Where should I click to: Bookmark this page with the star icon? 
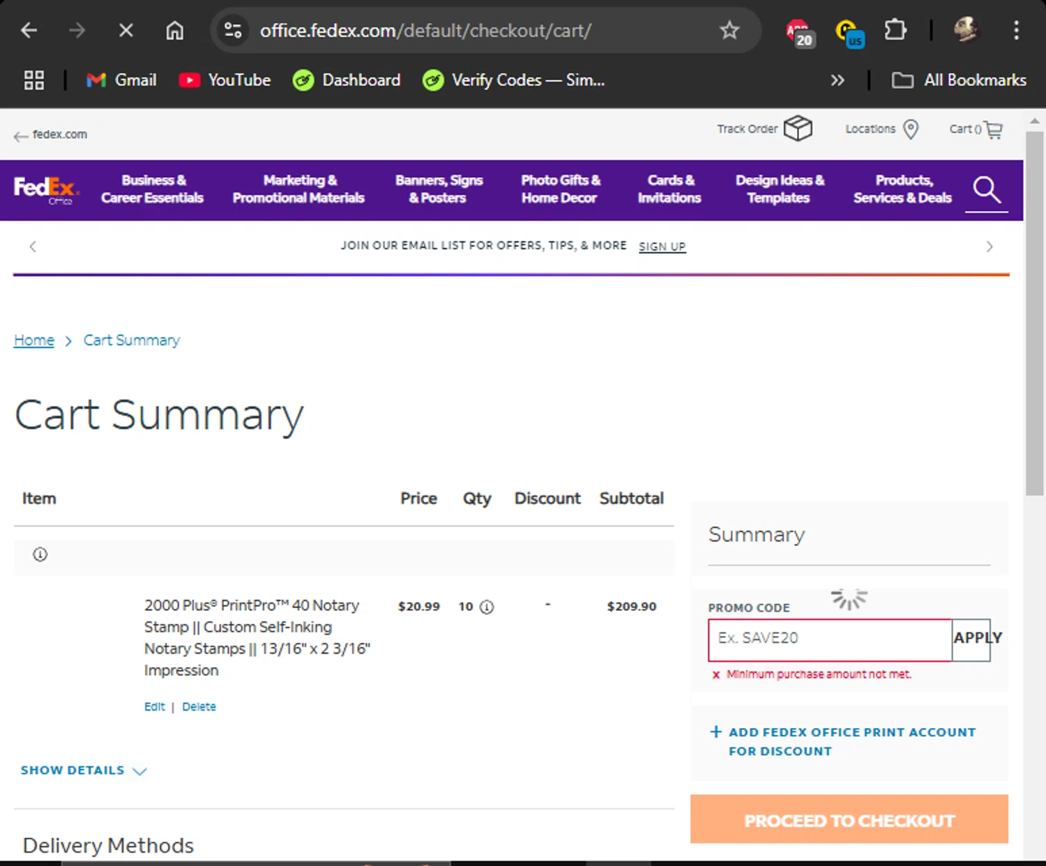(729, 30)
